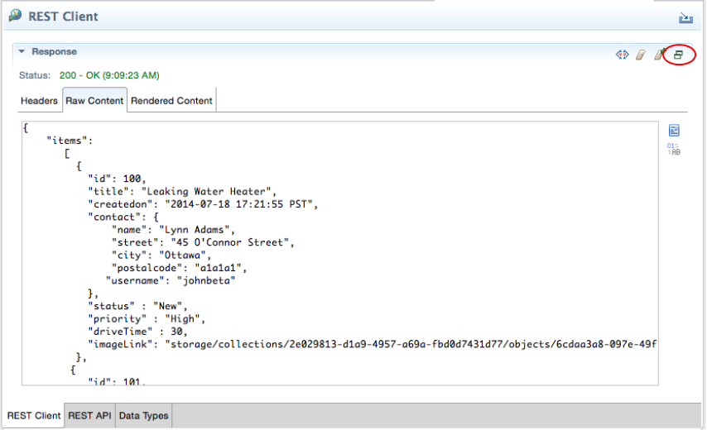Click the "45 O'Connor Street" line
The width and height of the screenshot is (707, 430).
203,242
